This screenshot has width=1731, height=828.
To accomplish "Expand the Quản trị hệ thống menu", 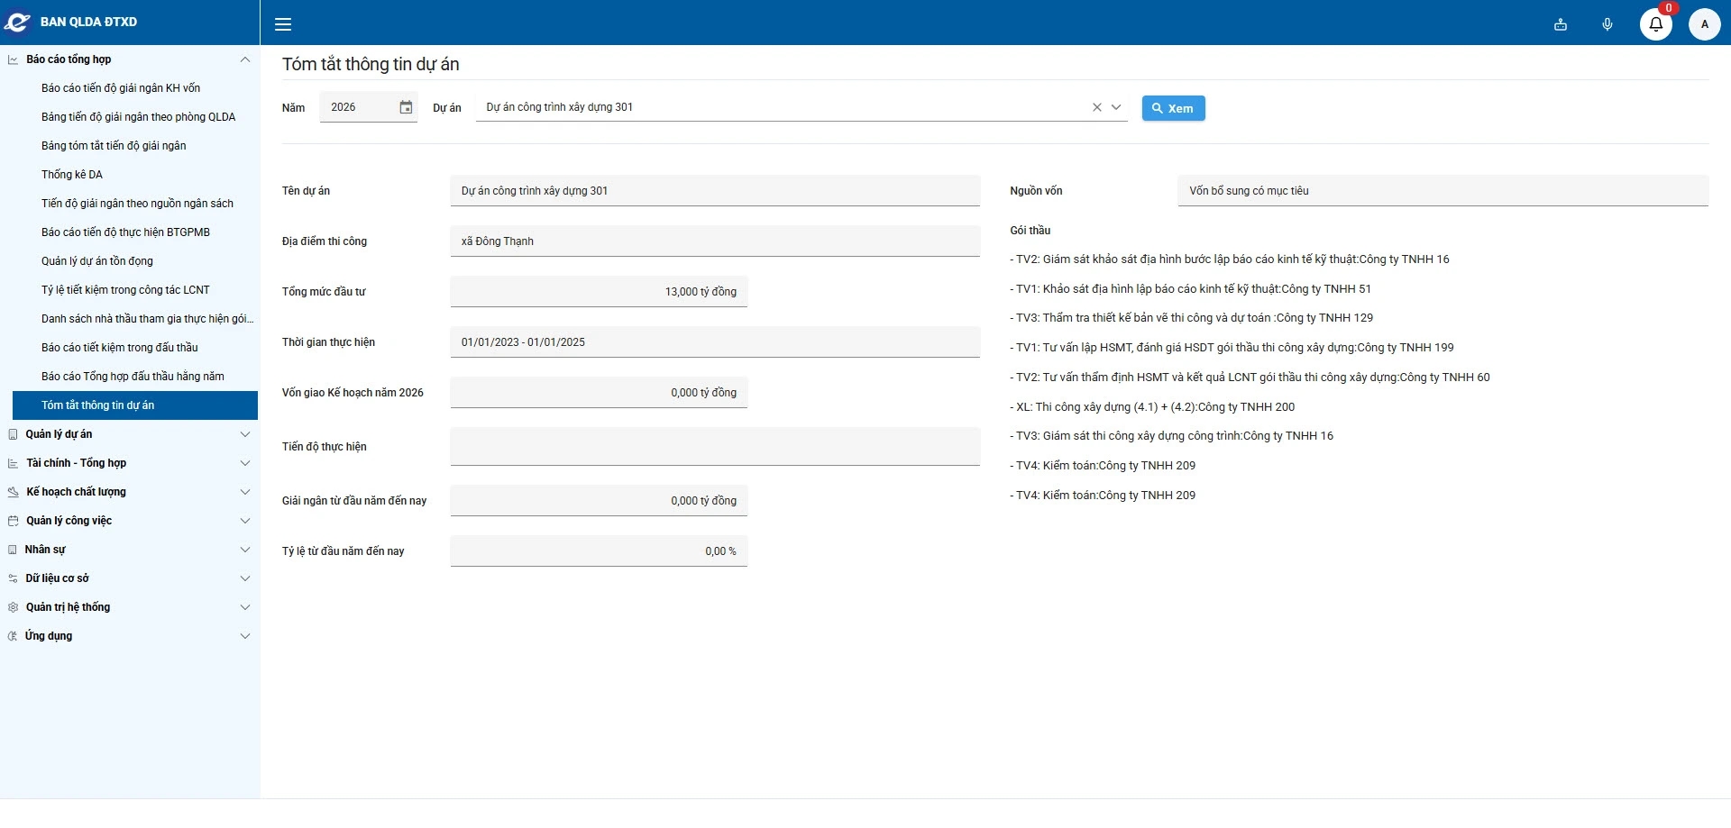I will tap(244, 607).
